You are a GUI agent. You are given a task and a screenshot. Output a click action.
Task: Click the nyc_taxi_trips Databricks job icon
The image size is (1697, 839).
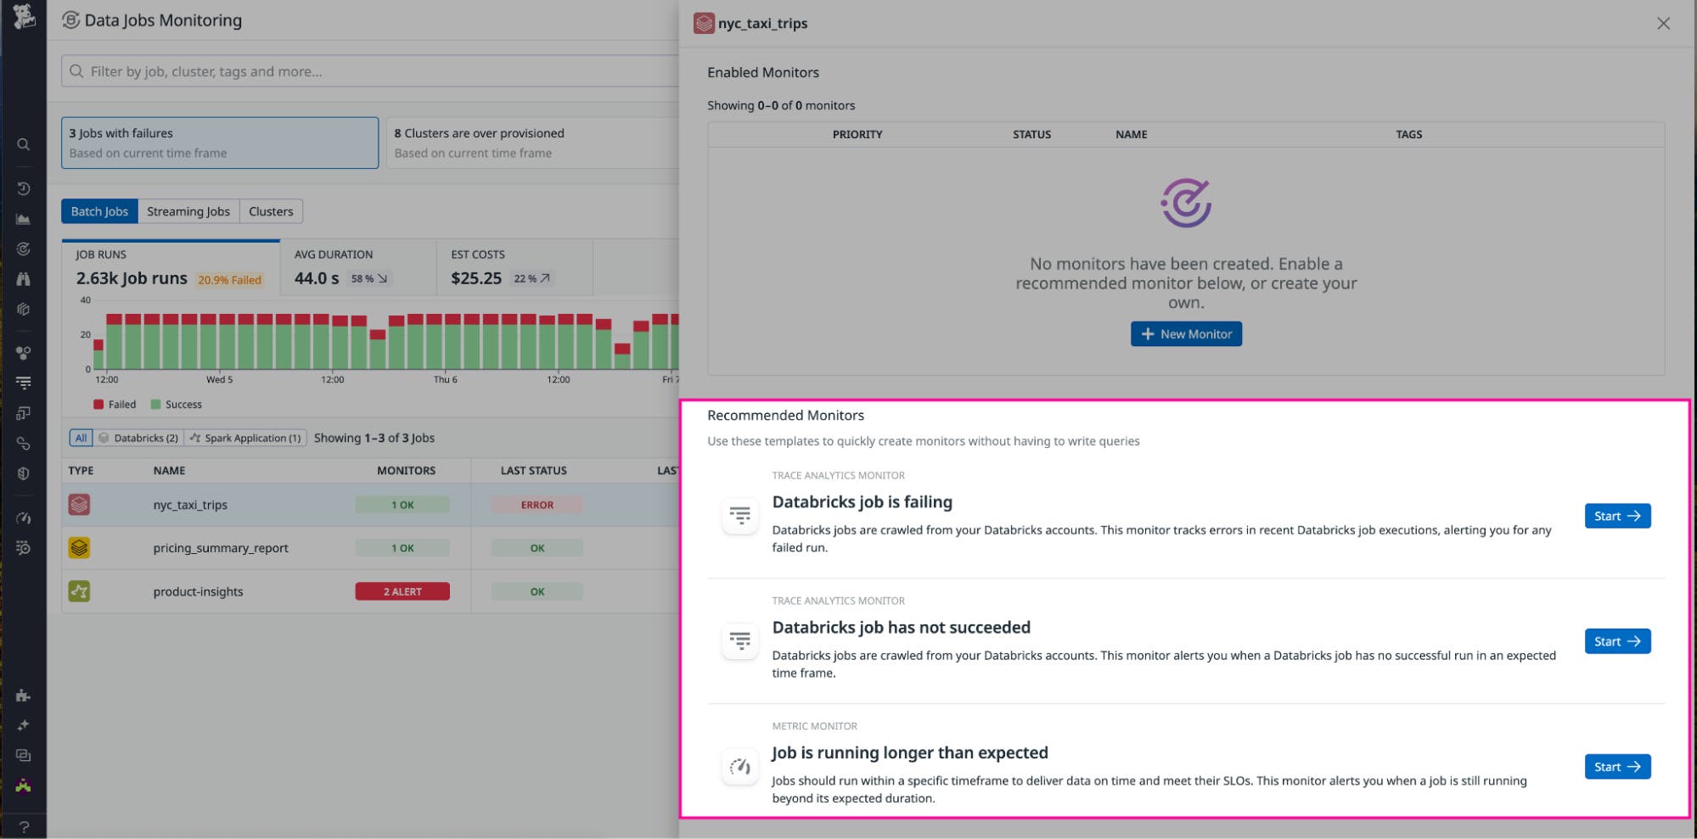[79, 505]
